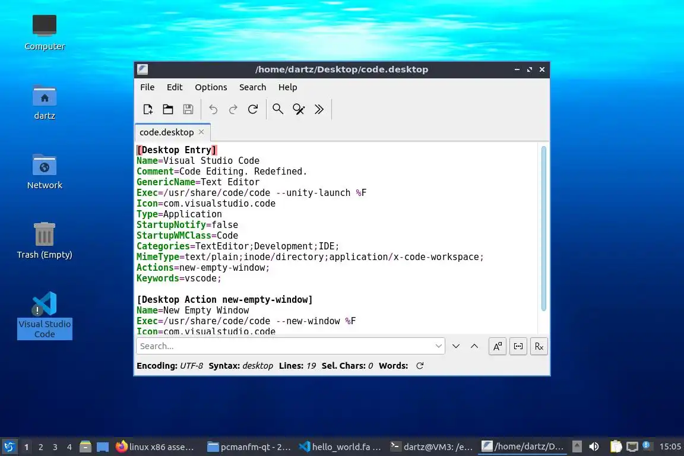Select the dartz home folder icon
Screen dimensions: 684x456
[45, 103]
